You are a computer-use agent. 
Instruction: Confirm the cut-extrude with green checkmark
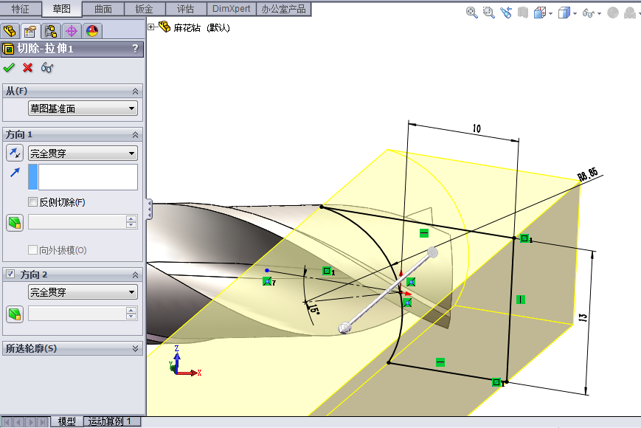9,68
